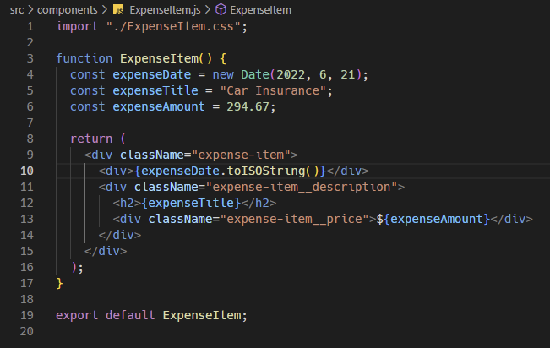Viewport: 550px width, 348px height.
Task: Select the ExpenseItem symbol breadcrumb
Action: [260, 10]
